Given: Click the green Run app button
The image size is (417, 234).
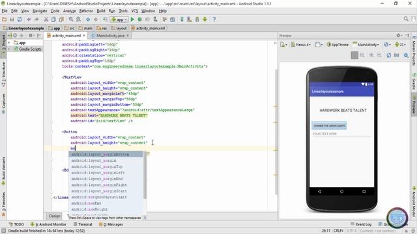Looking at the screenshot, I should (132, 19).
